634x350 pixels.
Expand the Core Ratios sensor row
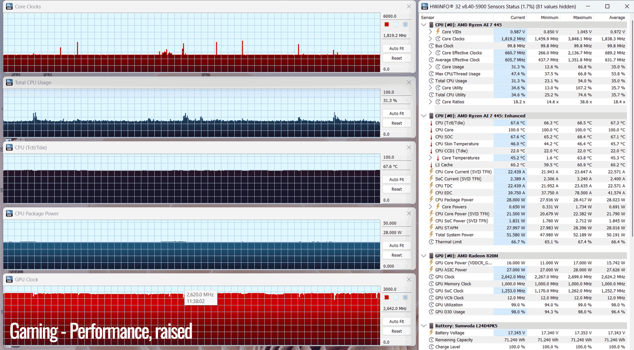431,102
